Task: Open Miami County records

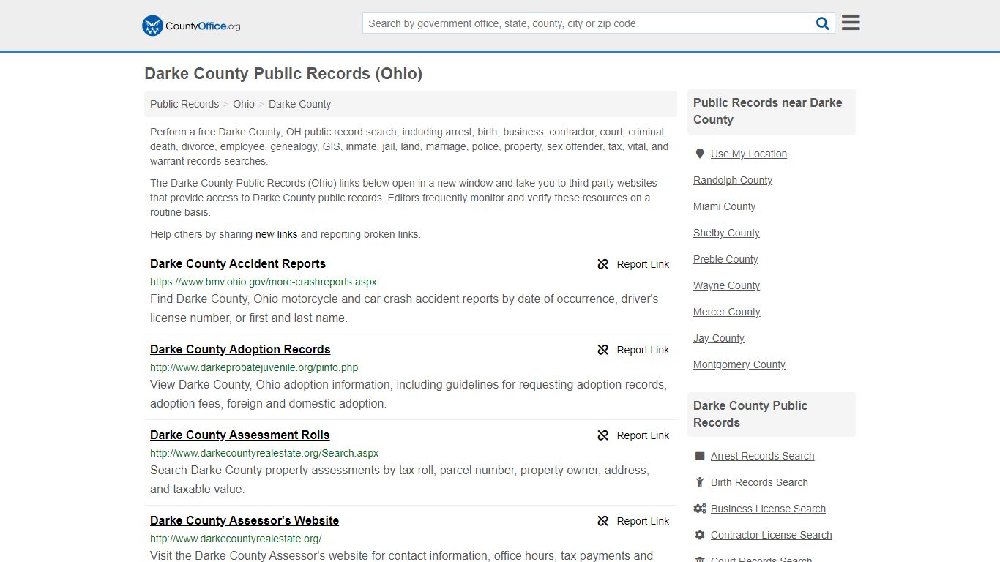Action: tap(724, 206)
